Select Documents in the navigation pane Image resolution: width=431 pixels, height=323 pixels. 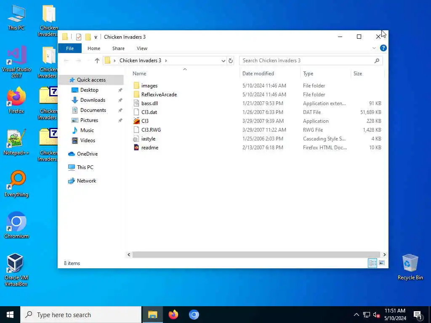(x=93, y=110)
